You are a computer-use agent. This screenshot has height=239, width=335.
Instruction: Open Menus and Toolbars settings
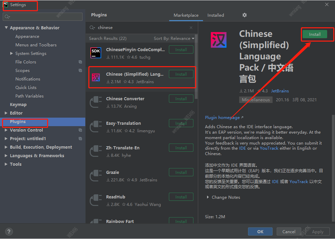(x=36, y=45)
